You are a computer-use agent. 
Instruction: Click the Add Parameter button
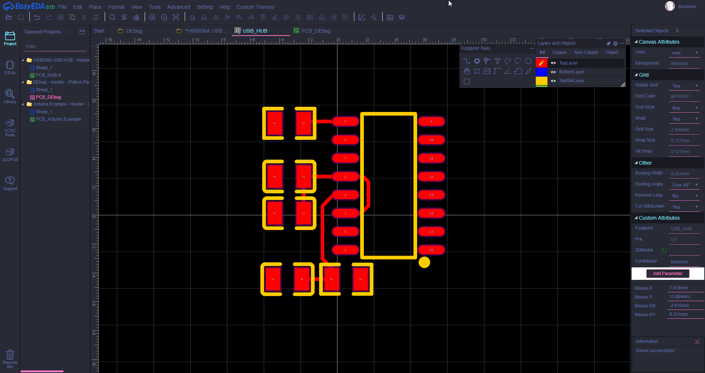(668, 274)
